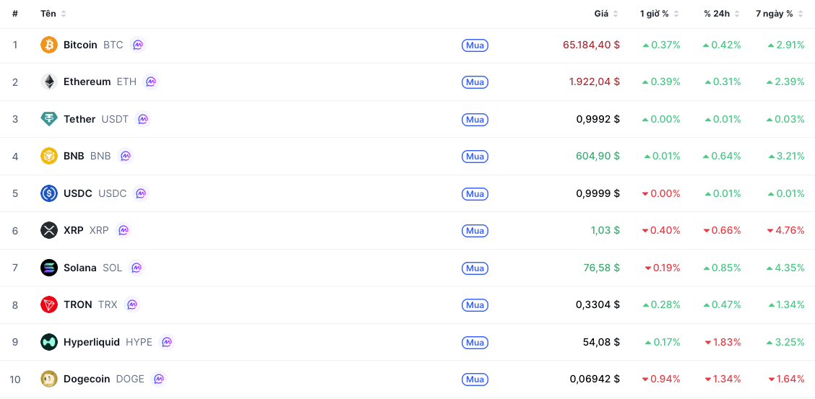Screen dimensions: 815x399
Task: Click the Dogecoin coin logo
Action: [49, 379]
